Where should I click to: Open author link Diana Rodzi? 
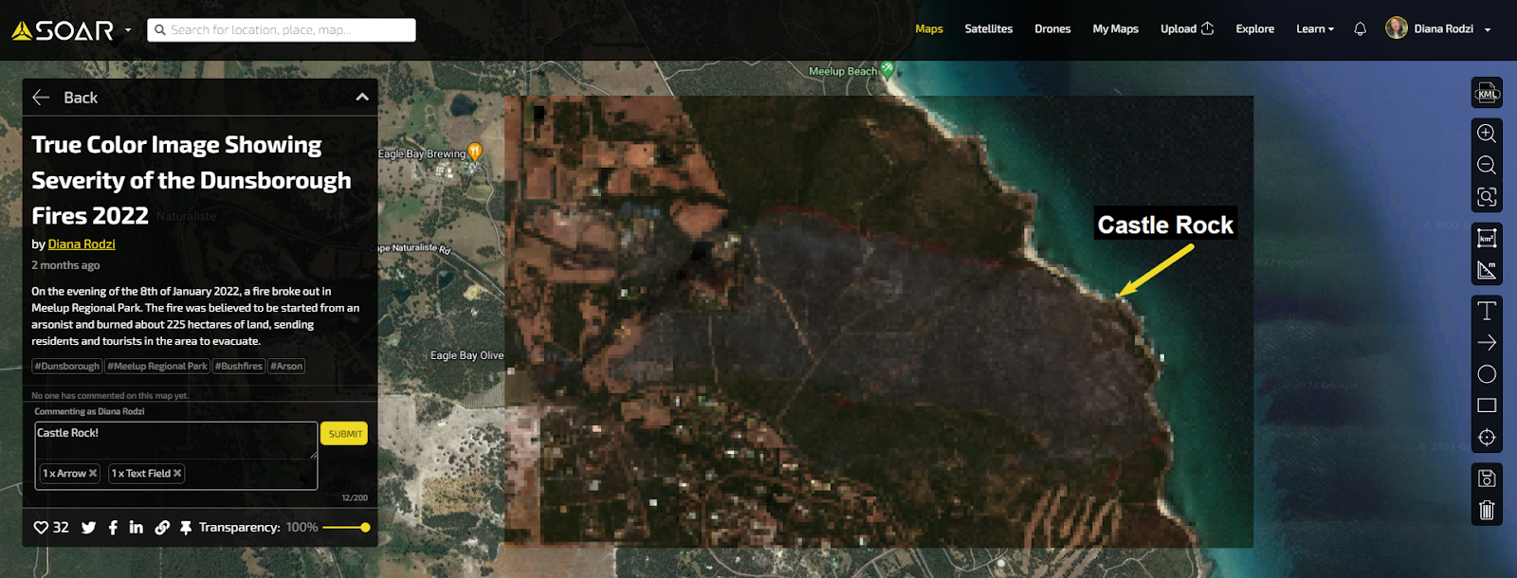[82, 244]
